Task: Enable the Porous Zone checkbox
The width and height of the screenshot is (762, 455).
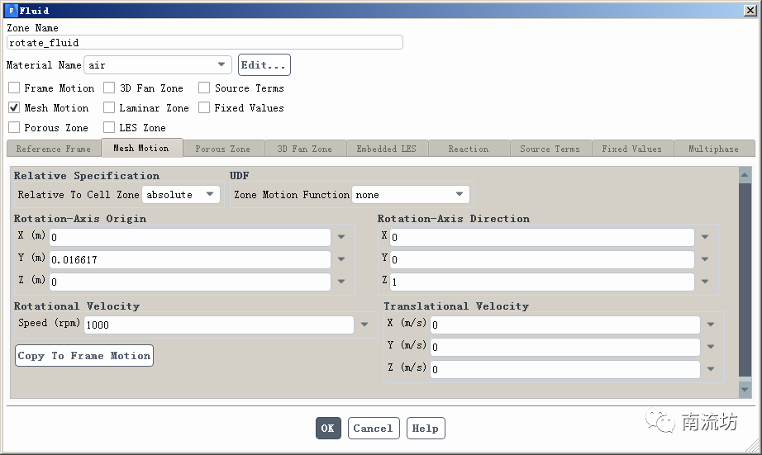Action: point(14,128)
